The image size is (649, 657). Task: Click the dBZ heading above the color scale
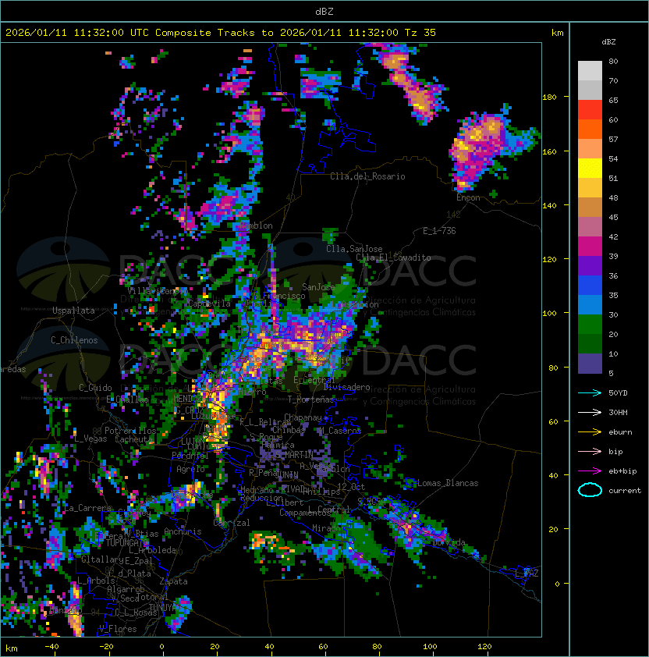pyautogui.click(x=608, y=42)
